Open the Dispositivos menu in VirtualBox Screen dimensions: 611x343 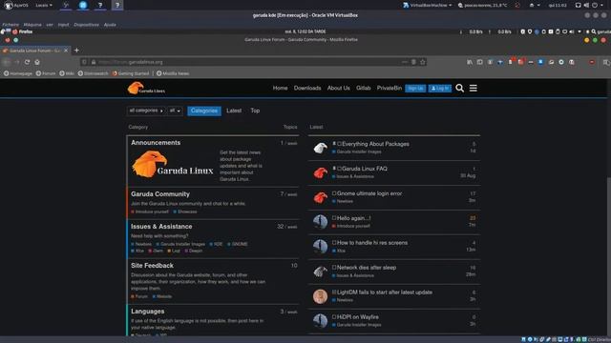87,25
